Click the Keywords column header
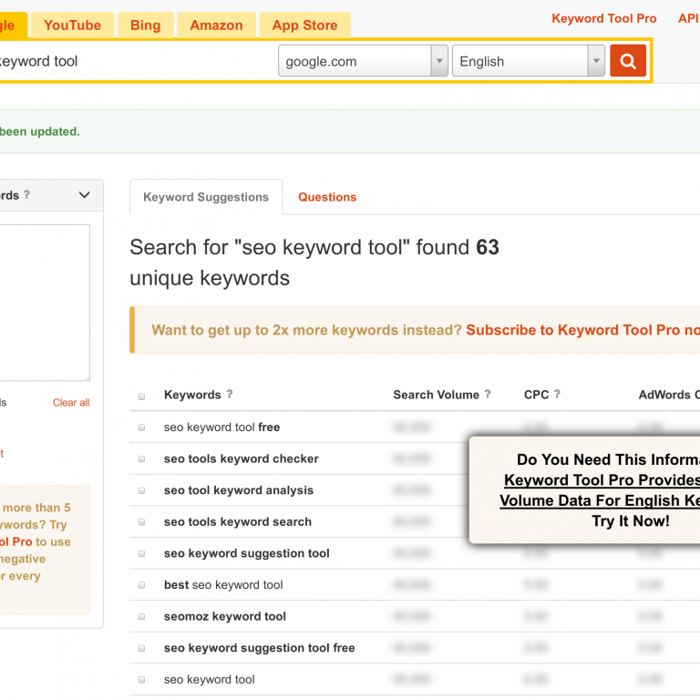This screenshot has height=700, width=700. [192, 395]
